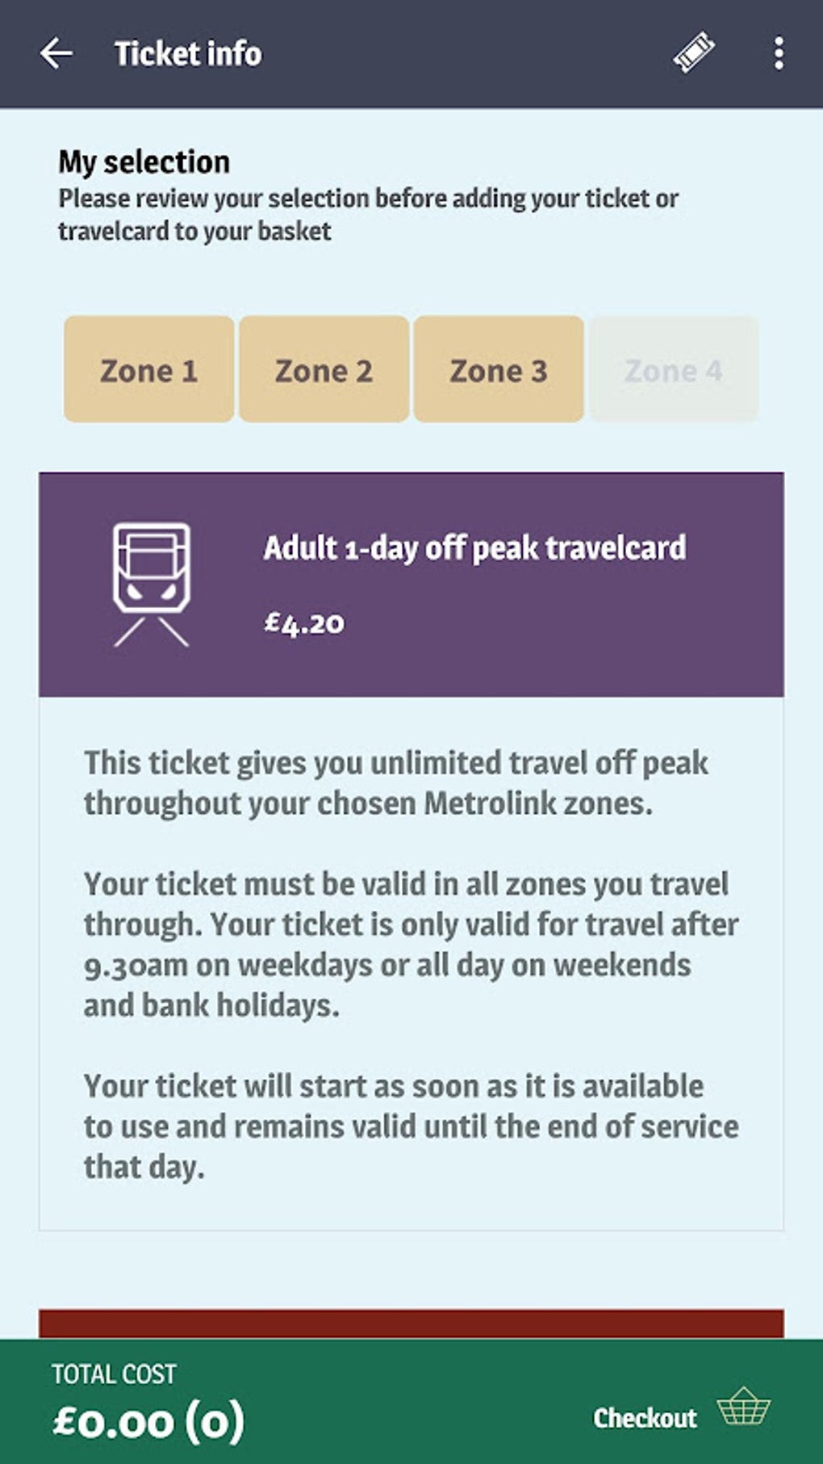Tap the tram icon on the travelcard
The width and height of the screenshot is (823, 1464).
pyautogui.click(x=152, y=584)
